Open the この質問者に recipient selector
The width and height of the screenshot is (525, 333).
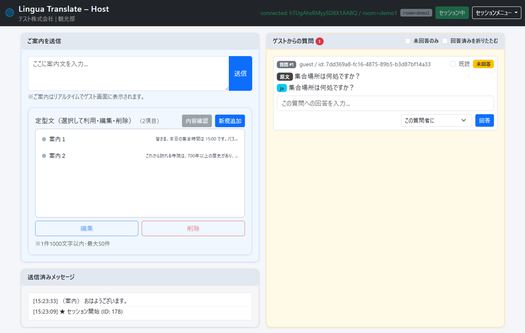point(436,120)
